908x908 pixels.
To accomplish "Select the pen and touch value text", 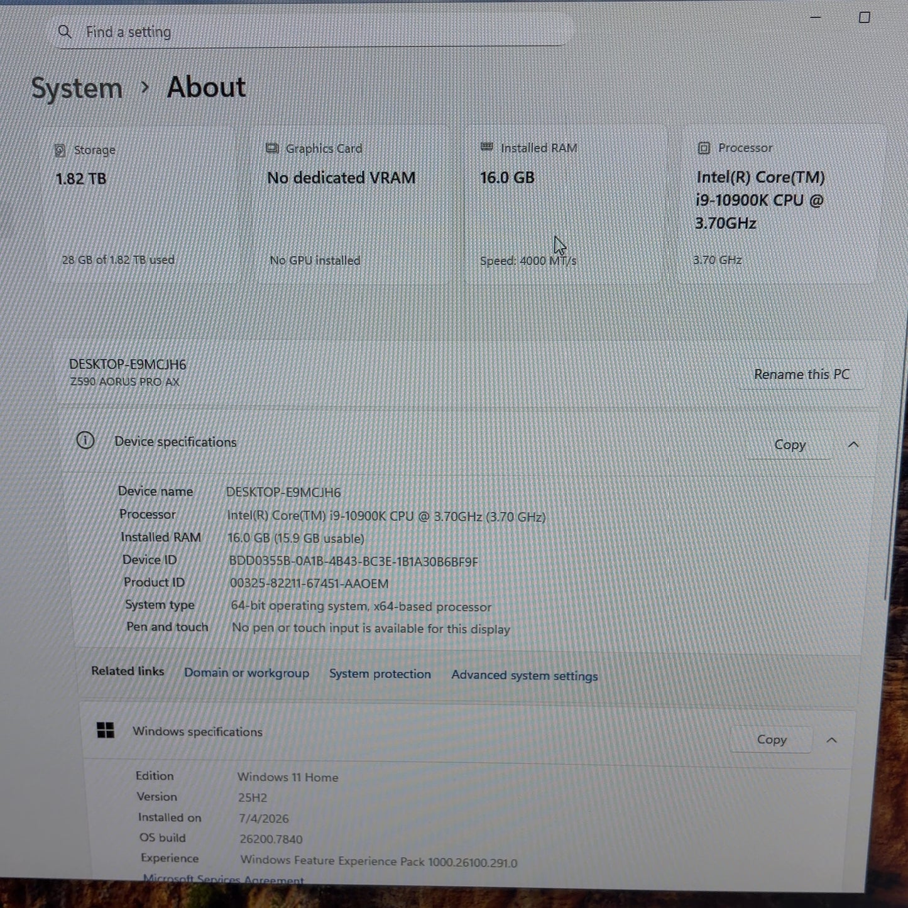I will (x=371, y=628).
